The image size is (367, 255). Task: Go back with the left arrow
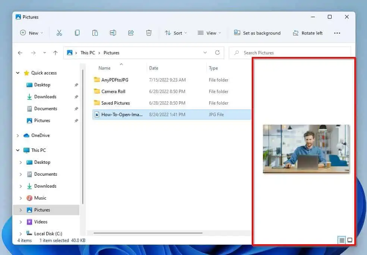coord(20,53)
